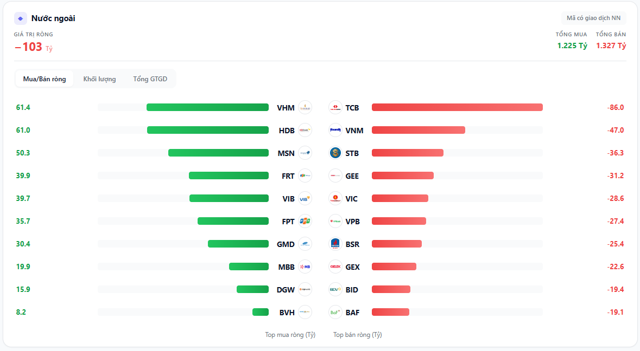This screenshot has height=351, width=640.
Task: Click the VHM stock logo icon
Action: (x=305, y=107)
